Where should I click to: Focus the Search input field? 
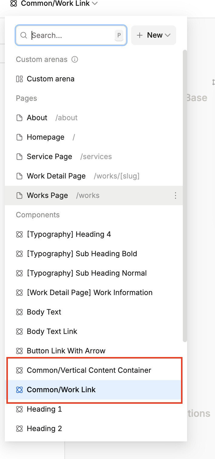[71, 36]
